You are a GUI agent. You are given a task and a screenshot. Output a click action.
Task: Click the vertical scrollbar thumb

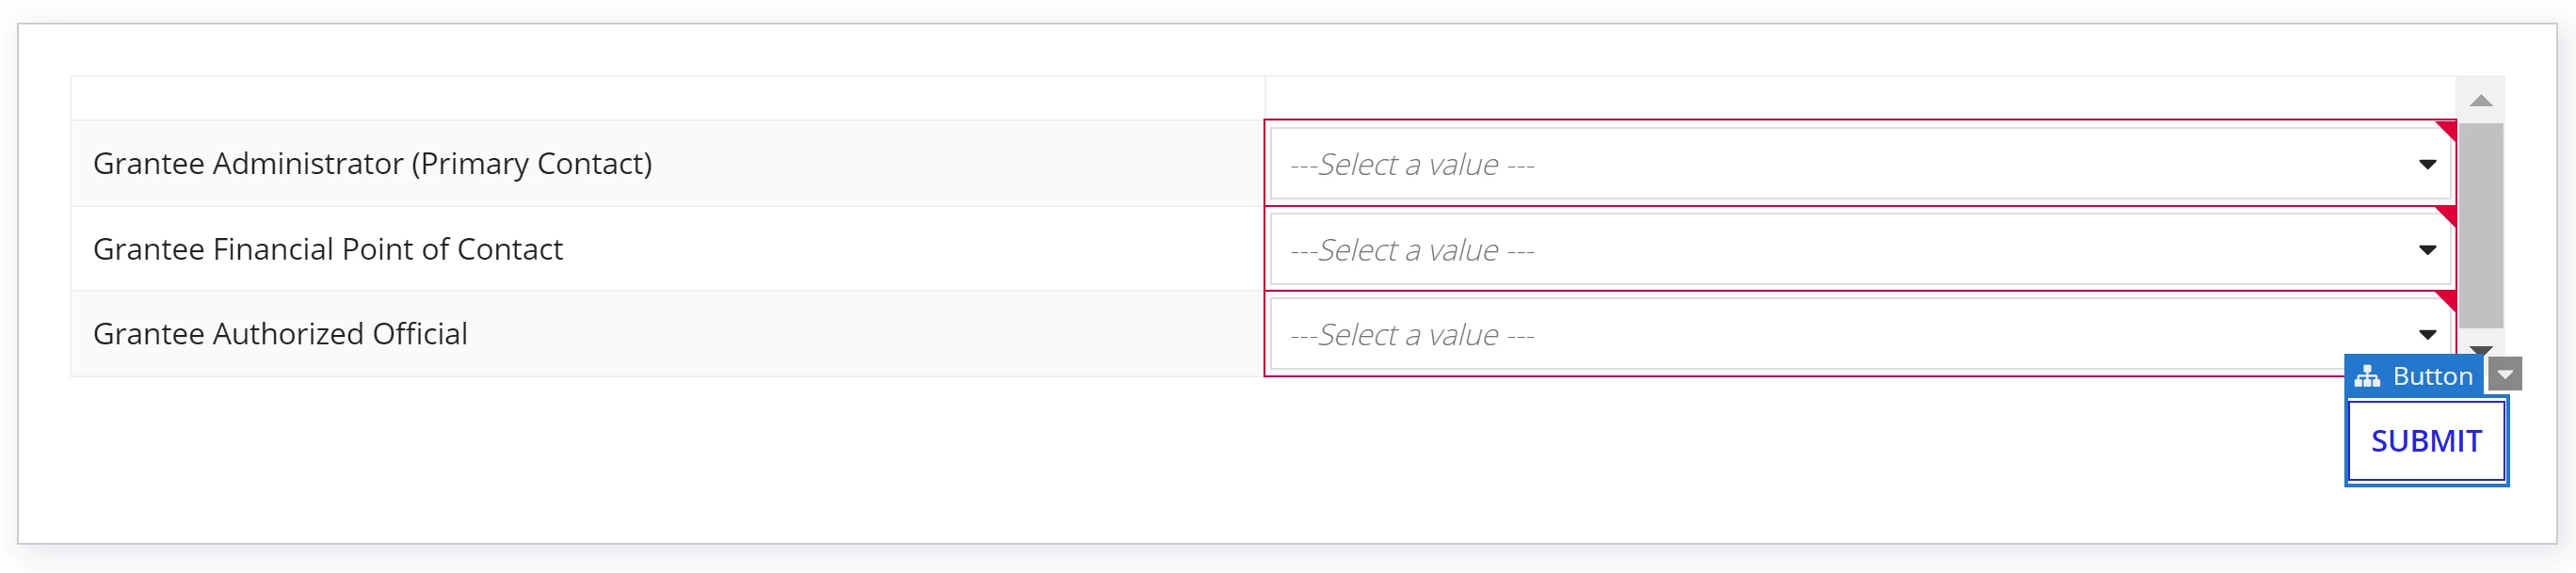coord(2481,226)
